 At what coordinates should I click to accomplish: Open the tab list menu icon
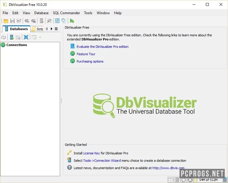tap(56, 29)
